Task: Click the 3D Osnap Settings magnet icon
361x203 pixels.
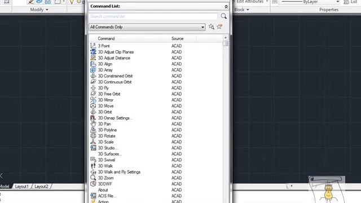Action: point(93,118)
